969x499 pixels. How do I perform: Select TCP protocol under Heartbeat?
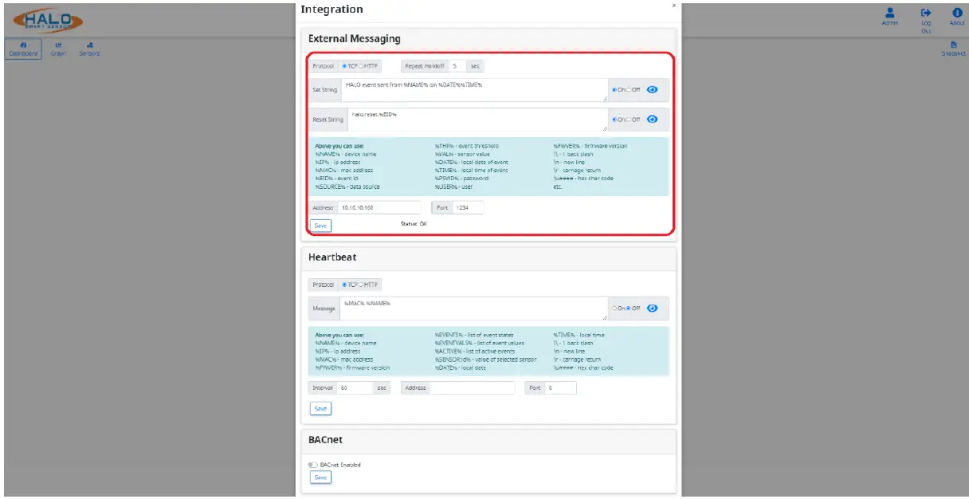tap(344, 285)
